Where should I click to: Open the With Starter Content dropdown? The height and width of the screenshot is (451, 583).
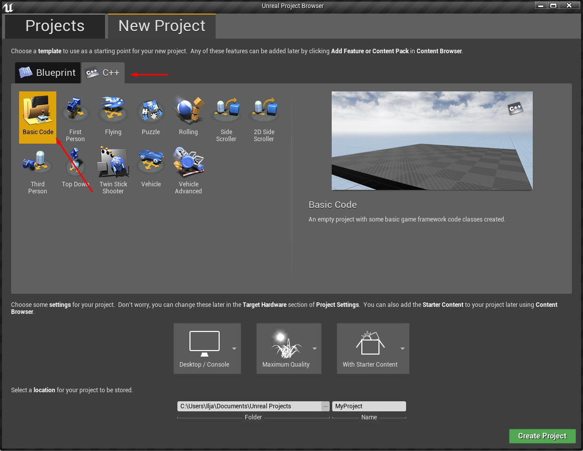pyautogui.click(x=373, y=349)
